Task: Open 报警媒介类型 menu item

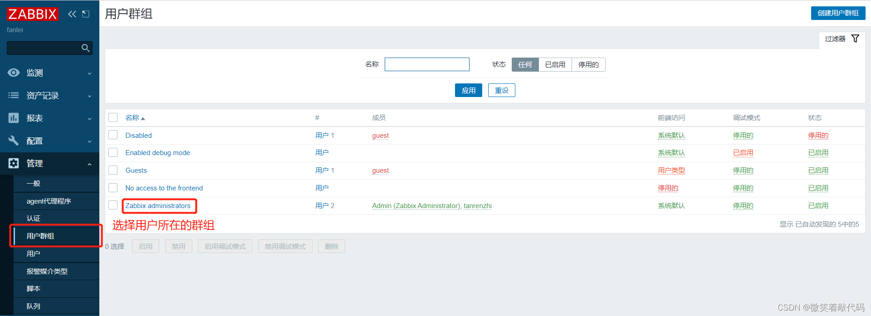Action: coord(56,272)
